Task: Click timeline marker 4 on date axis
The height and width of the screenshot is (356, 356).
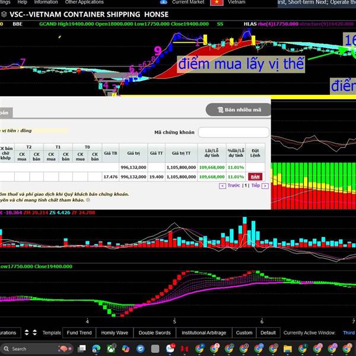Action: click(87, 321)
